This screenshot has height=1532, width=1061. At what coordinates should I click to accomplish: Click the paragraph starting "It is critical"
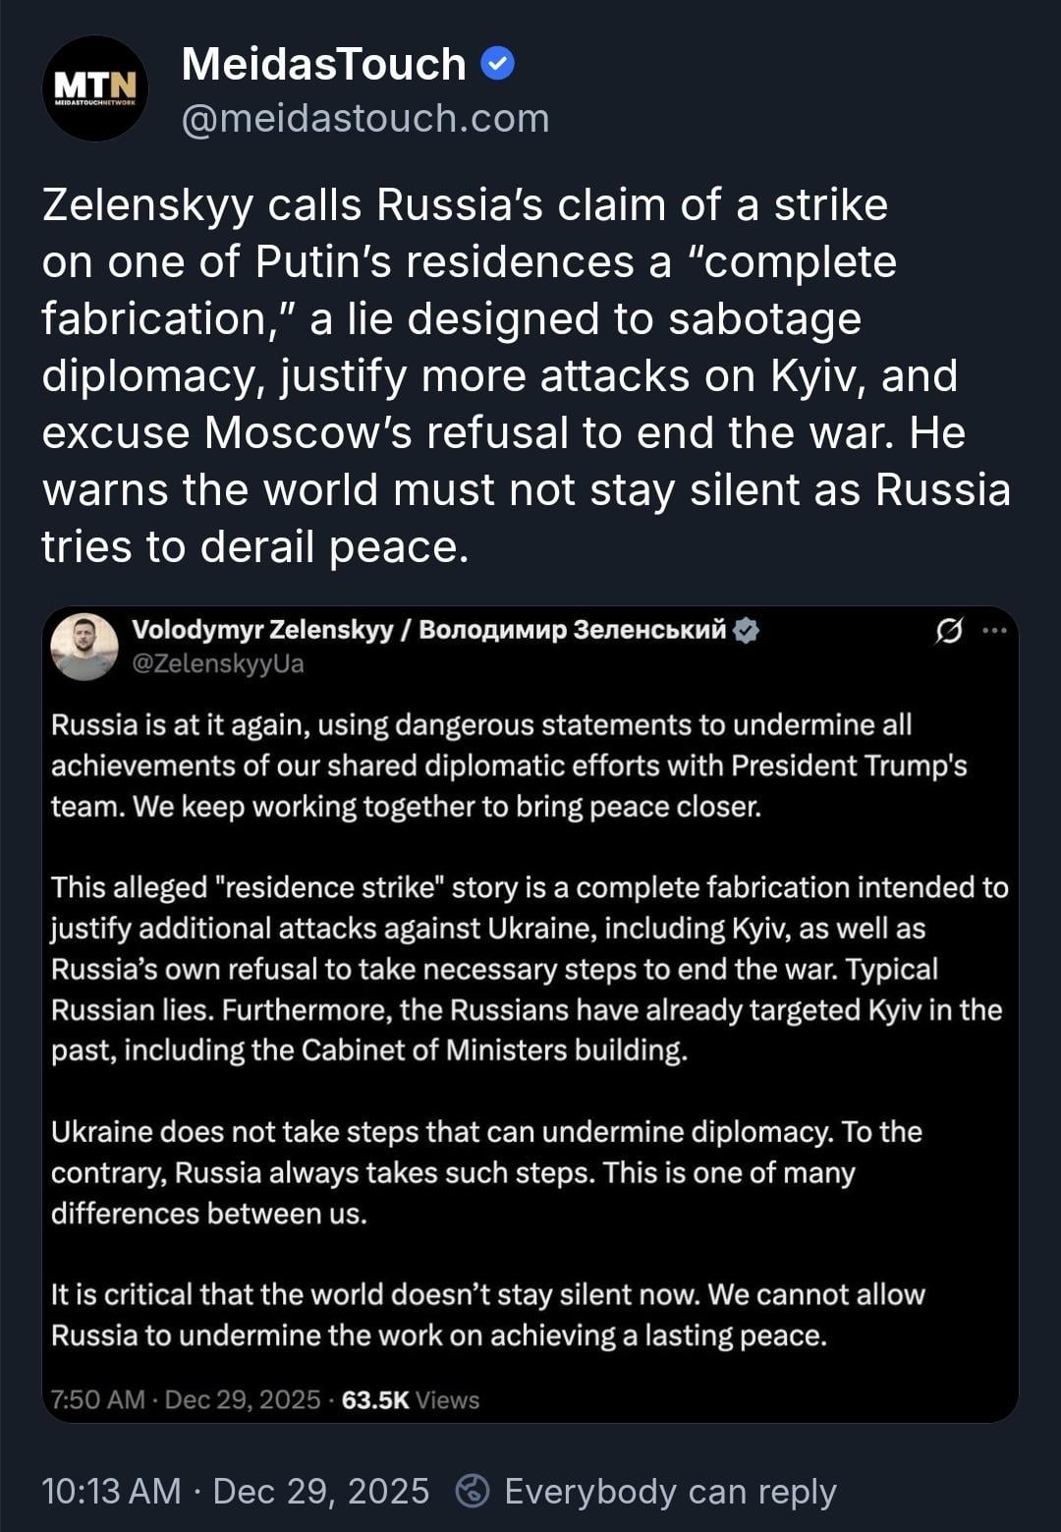[x=488, y=1315]
